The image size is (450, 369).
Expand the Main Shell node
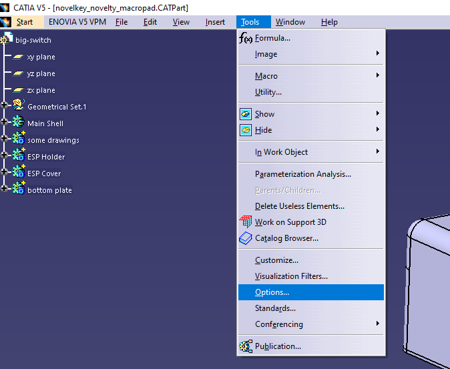point(4,121)
